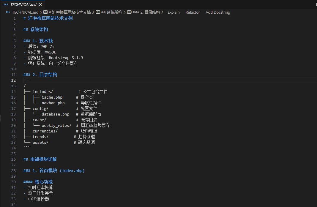This screenshot has width=317, height=207.
Task: Open breadcrumb '## 系统架构'
Action: click(112, 12)
